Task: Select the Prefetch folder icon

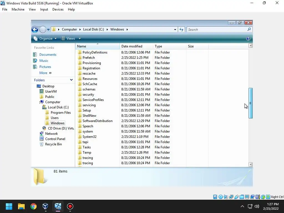Action: click(80, 58)
